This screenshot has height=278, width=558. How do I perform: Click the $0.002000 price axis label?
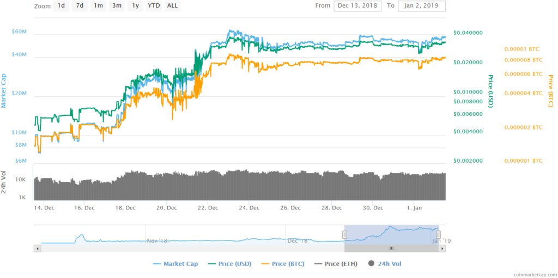(x=468, y=160)
